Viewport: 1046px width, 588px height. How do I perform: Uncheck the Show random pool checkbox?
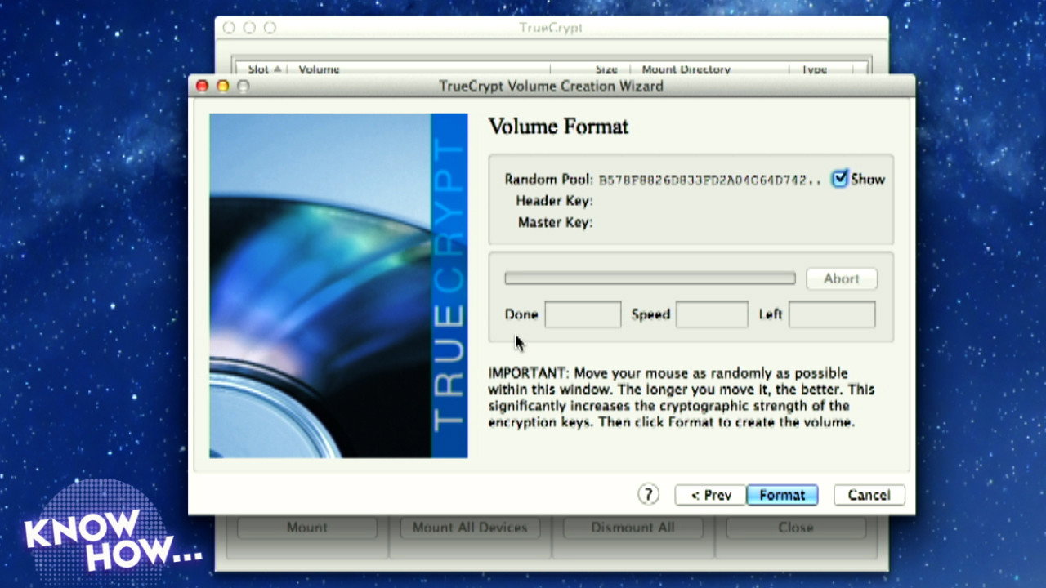839,179
